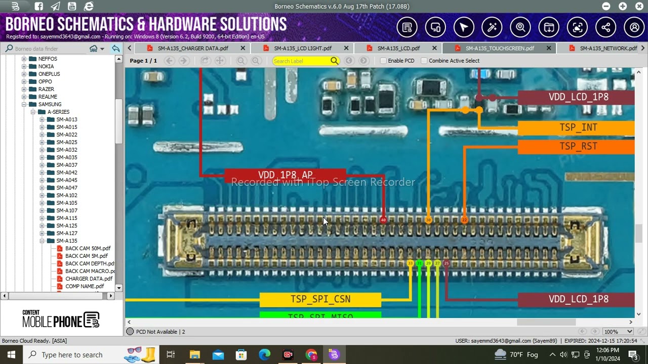
Task: Open the Facebook link in title bar
Action: (39, 7)
